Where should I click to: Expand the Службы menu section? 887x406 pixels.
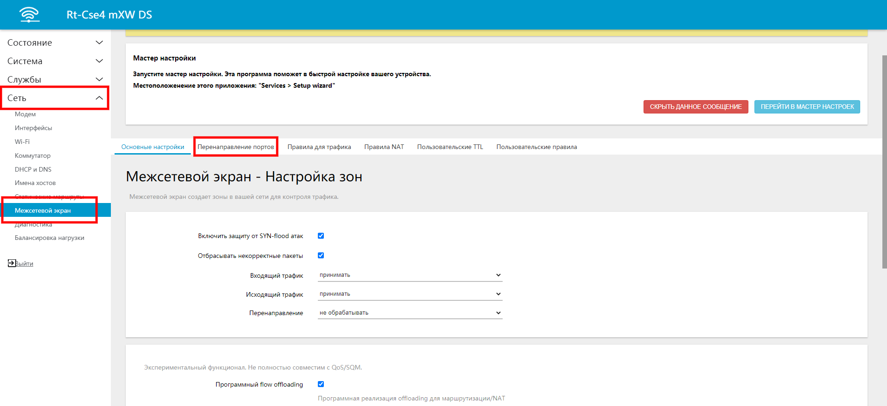(x=55, y=79)
